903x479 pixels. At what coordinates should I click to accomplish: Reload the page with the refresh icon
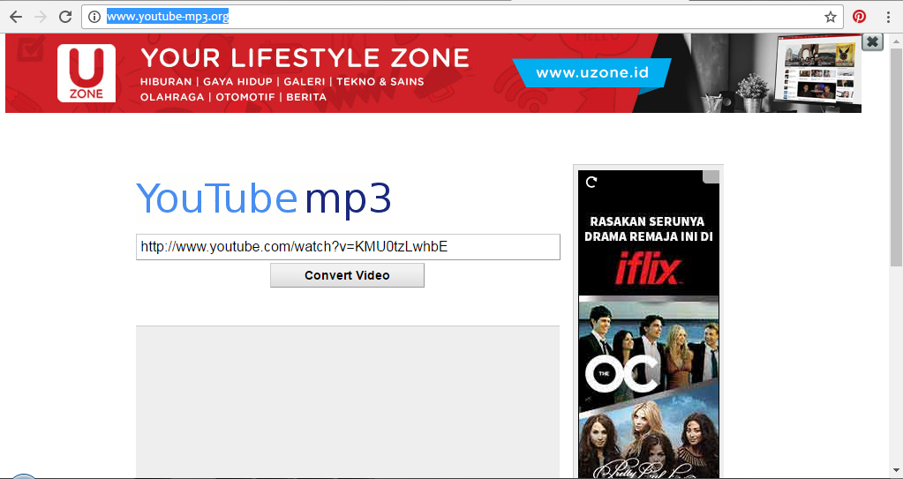click(x=65, y=17)
